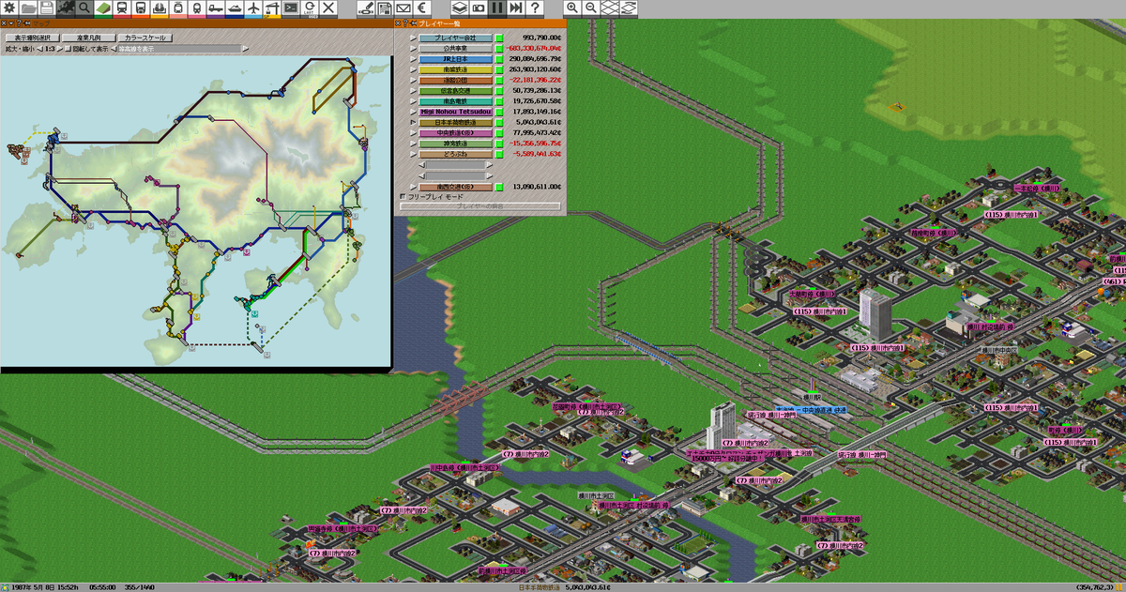Open the airplane construction tools
Viewport: 1126px width, 592px height.
(x=253, y=9)
